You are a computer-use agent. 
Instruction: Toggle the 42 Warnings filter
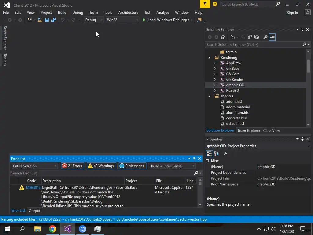(x=101, y=166)
